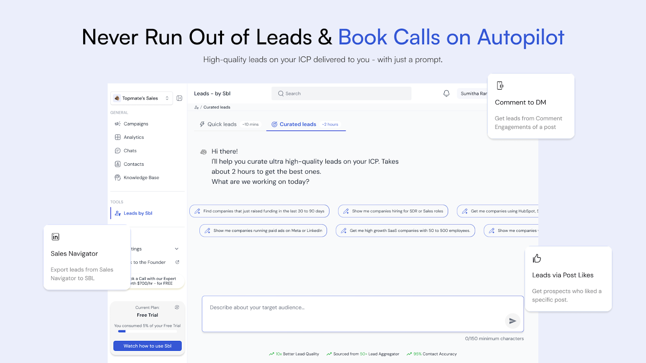The height and width of the screenshot is (363, 646).
Task: Switch to the Curated leads tab
Action: pos(298,124)
